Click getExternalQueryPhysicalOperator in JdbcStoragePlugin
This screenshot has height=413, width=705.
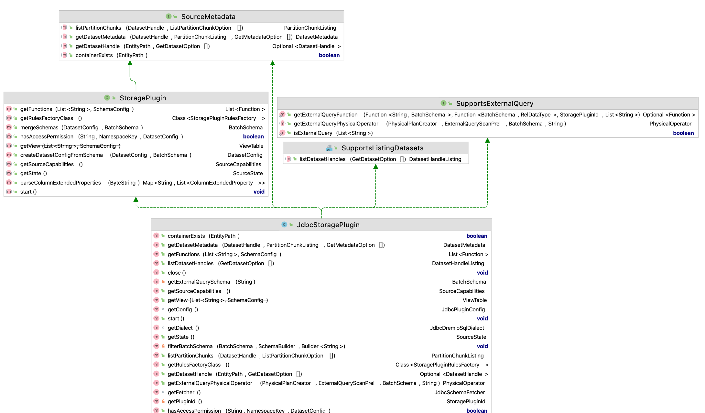pos(321,383)
